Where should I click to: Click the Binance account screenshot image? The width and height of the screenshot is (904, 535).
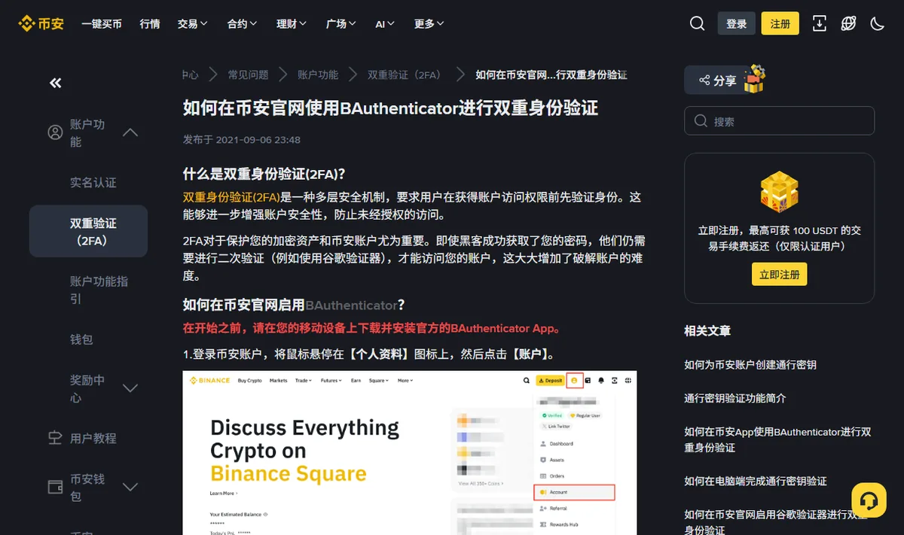pos(410,453)
